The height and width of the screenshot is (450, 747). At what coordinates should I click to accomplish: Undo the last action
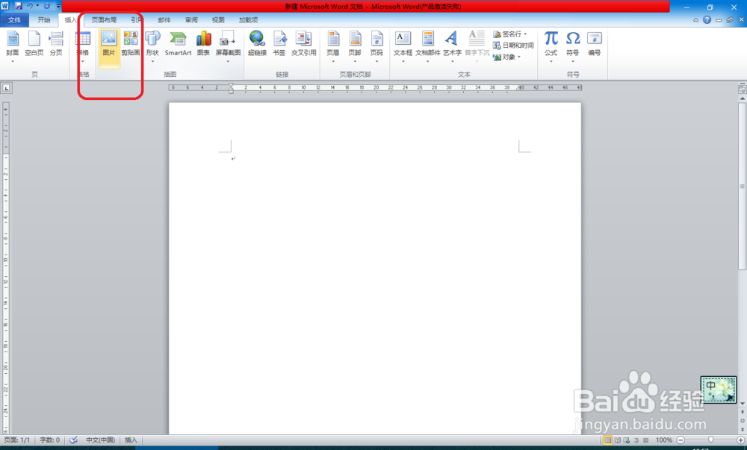(30, 6)
